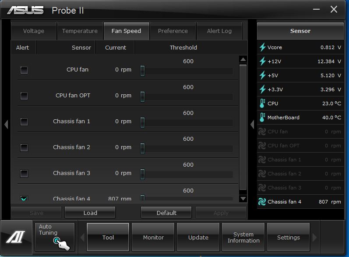Open the Monitor menu button
Viewport: 349px width, 257px height.
click(x=153, y=237)
